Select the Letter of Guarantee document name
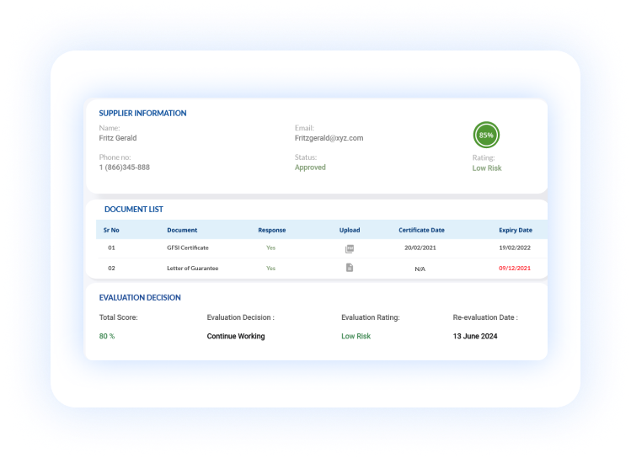631x458 pixels. click(x=193, y=269)
